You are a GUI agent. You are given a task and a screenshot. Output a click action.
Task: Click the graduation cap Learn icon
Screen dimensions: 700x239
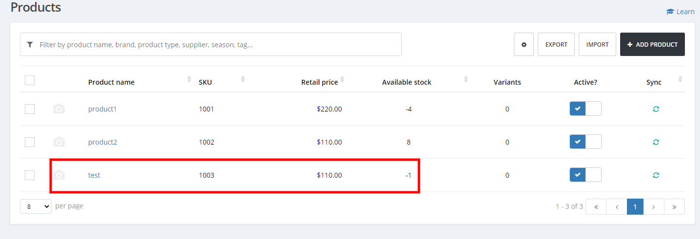point(670,12)
